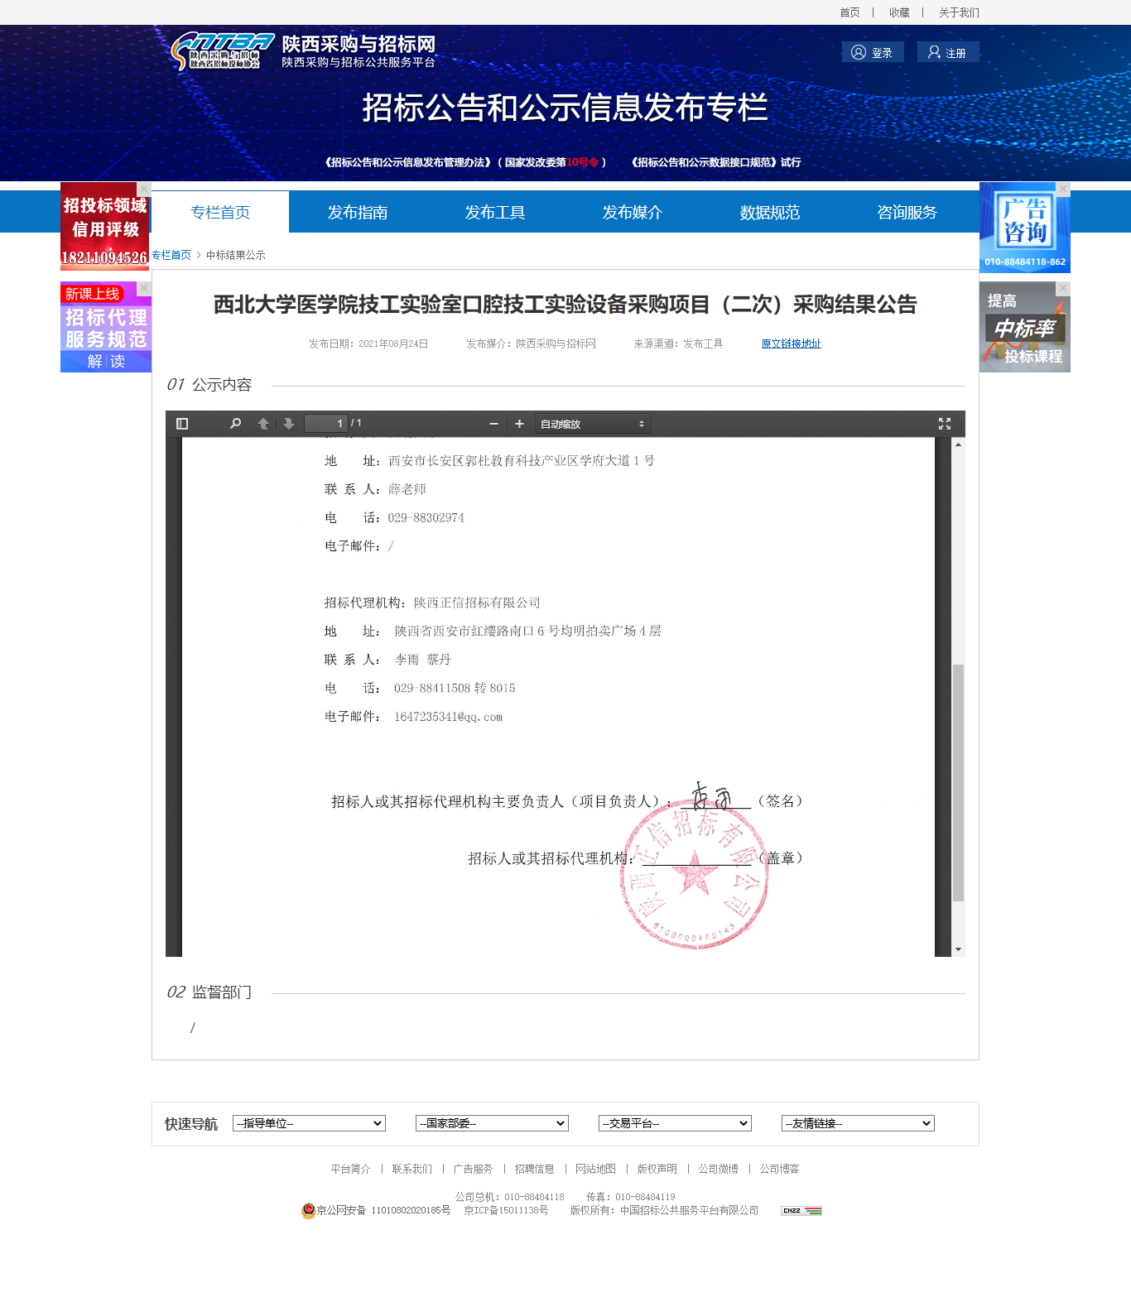
Task: Go to next PDF page arrow
Action: (x=288, y=424)
